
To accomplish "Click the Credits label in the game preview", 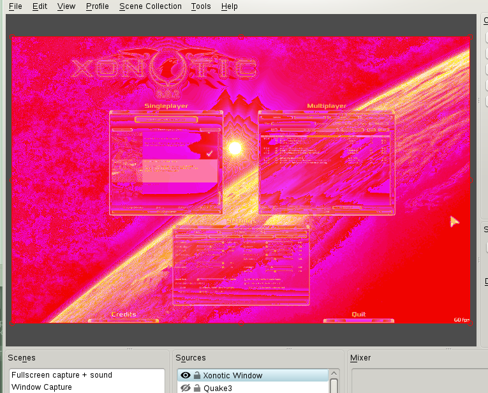I will click(x=124, y=315).
